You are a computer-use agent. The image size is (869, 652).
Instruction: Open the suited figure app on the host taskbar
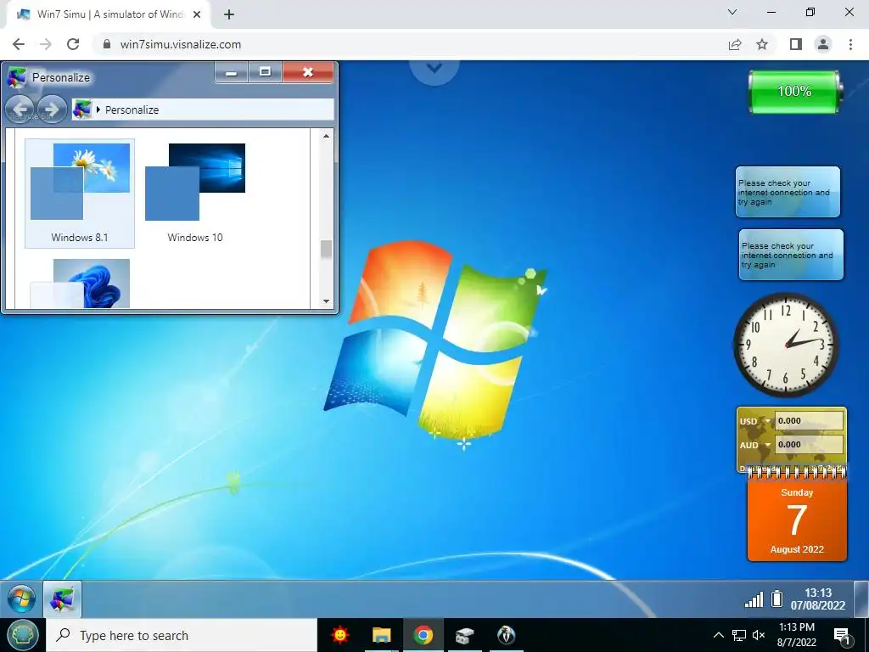point(506,635)
